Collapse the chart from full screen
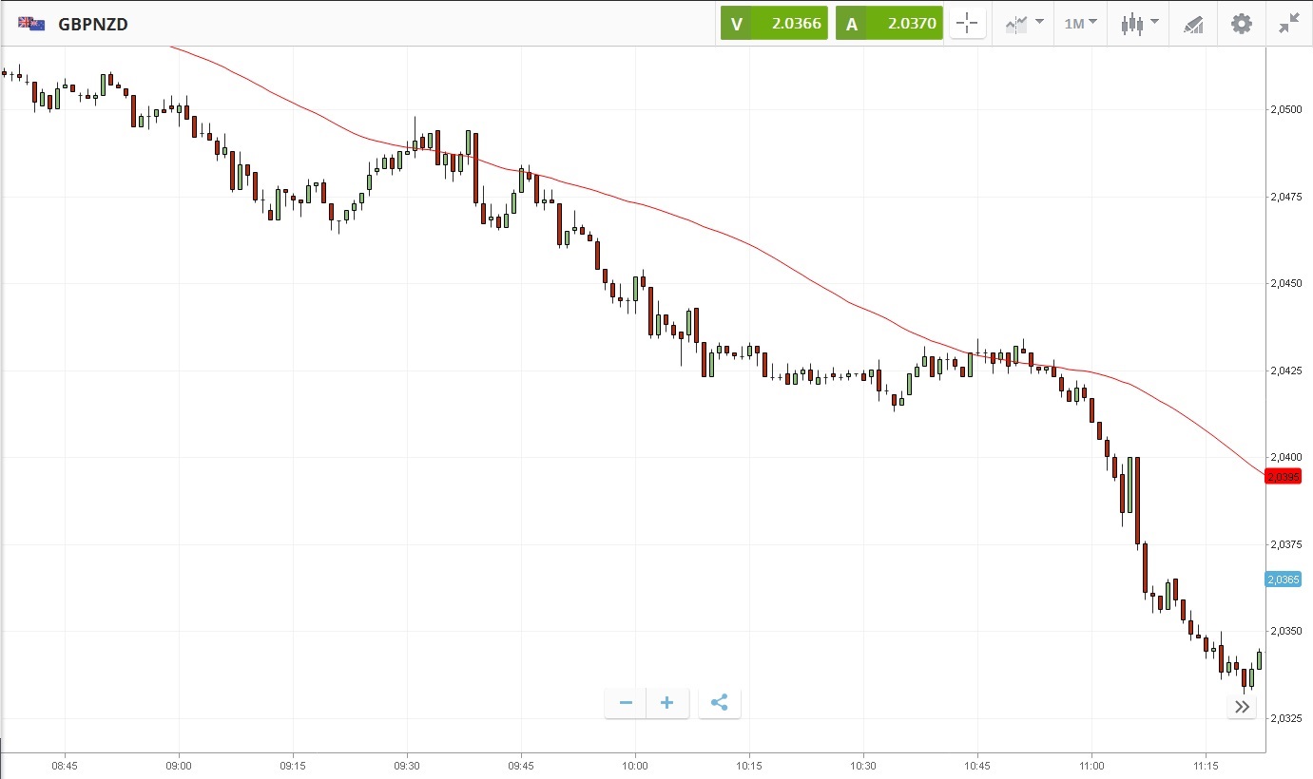1313x779 pixels. coord(1288,24)
